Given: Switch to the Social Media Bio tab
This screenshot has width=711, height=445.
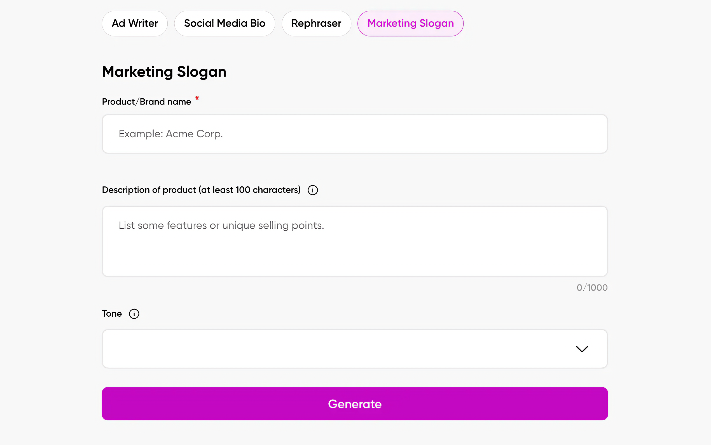Looking at the screenshot, I should [x=224, y=23].
